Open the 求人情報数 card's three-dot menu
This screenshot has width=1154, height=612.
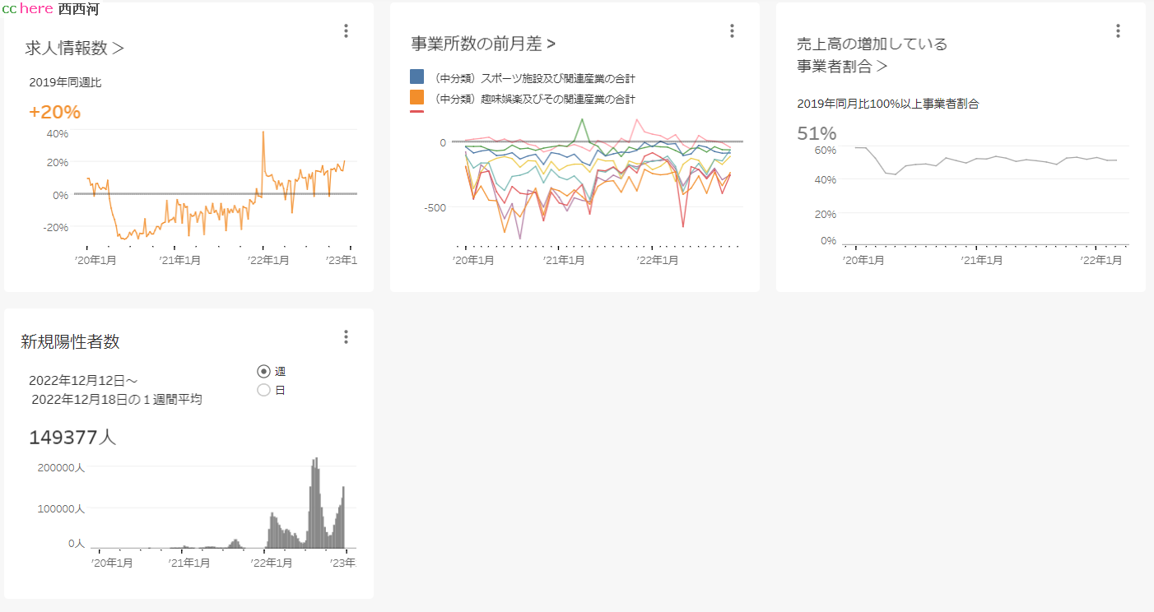point(346,30)
